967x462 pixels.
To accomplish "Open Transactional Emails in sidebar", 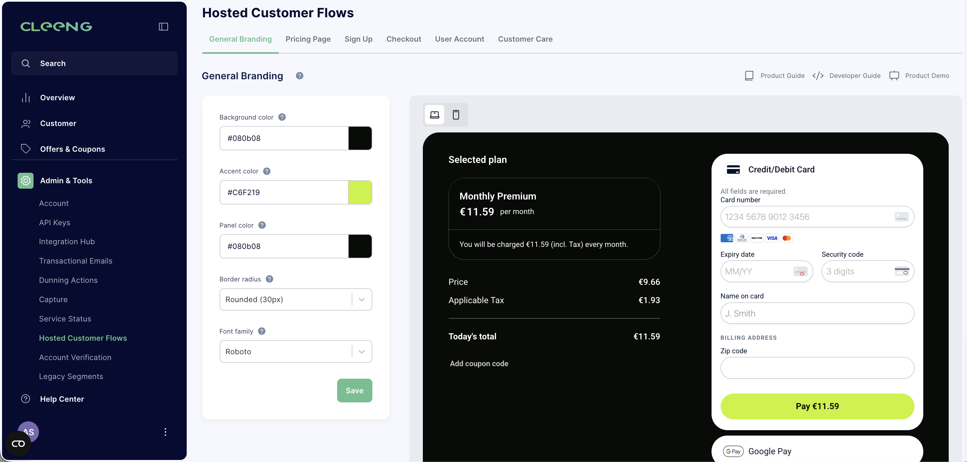I will click(x=76, y=261).
